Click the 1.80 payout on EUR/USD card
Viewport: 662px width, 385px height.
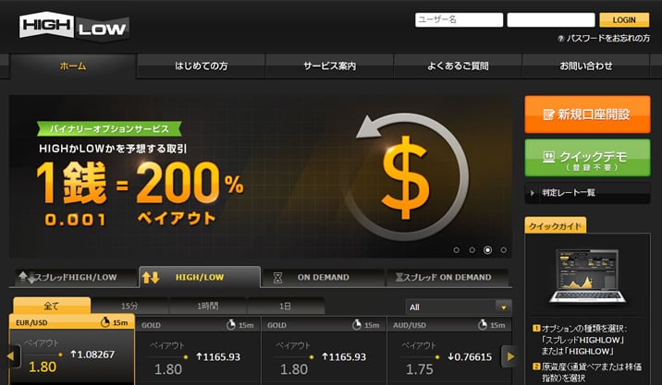pyautogui.click(x=43, y=367)
